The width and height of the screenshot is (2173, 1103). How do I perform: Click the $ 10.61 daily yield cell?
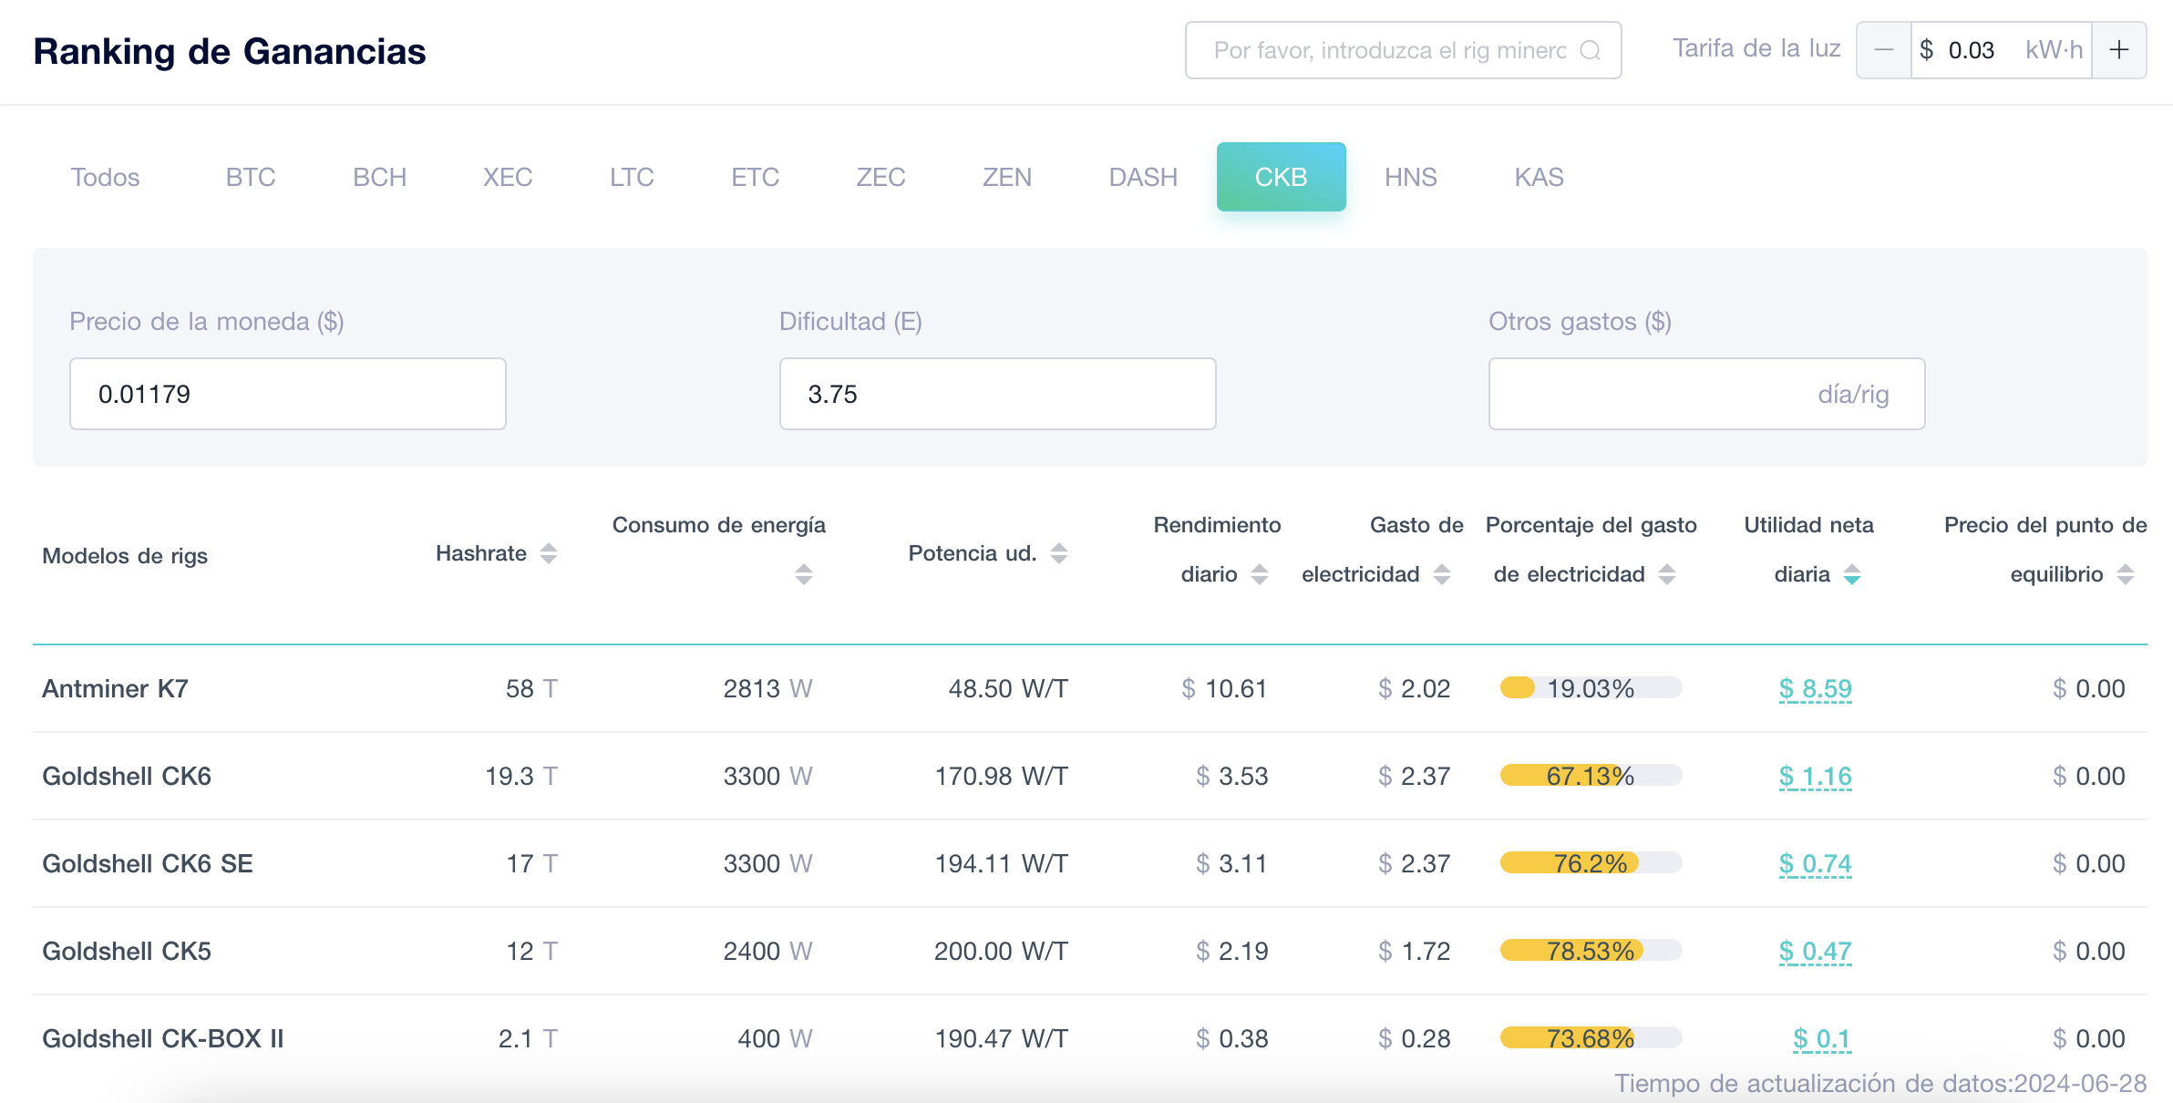click(1224, 688)
